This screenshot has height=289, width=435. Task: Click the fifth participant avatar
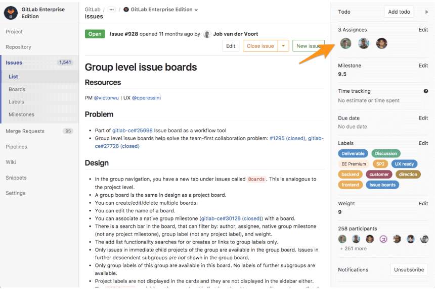(397, 239)
